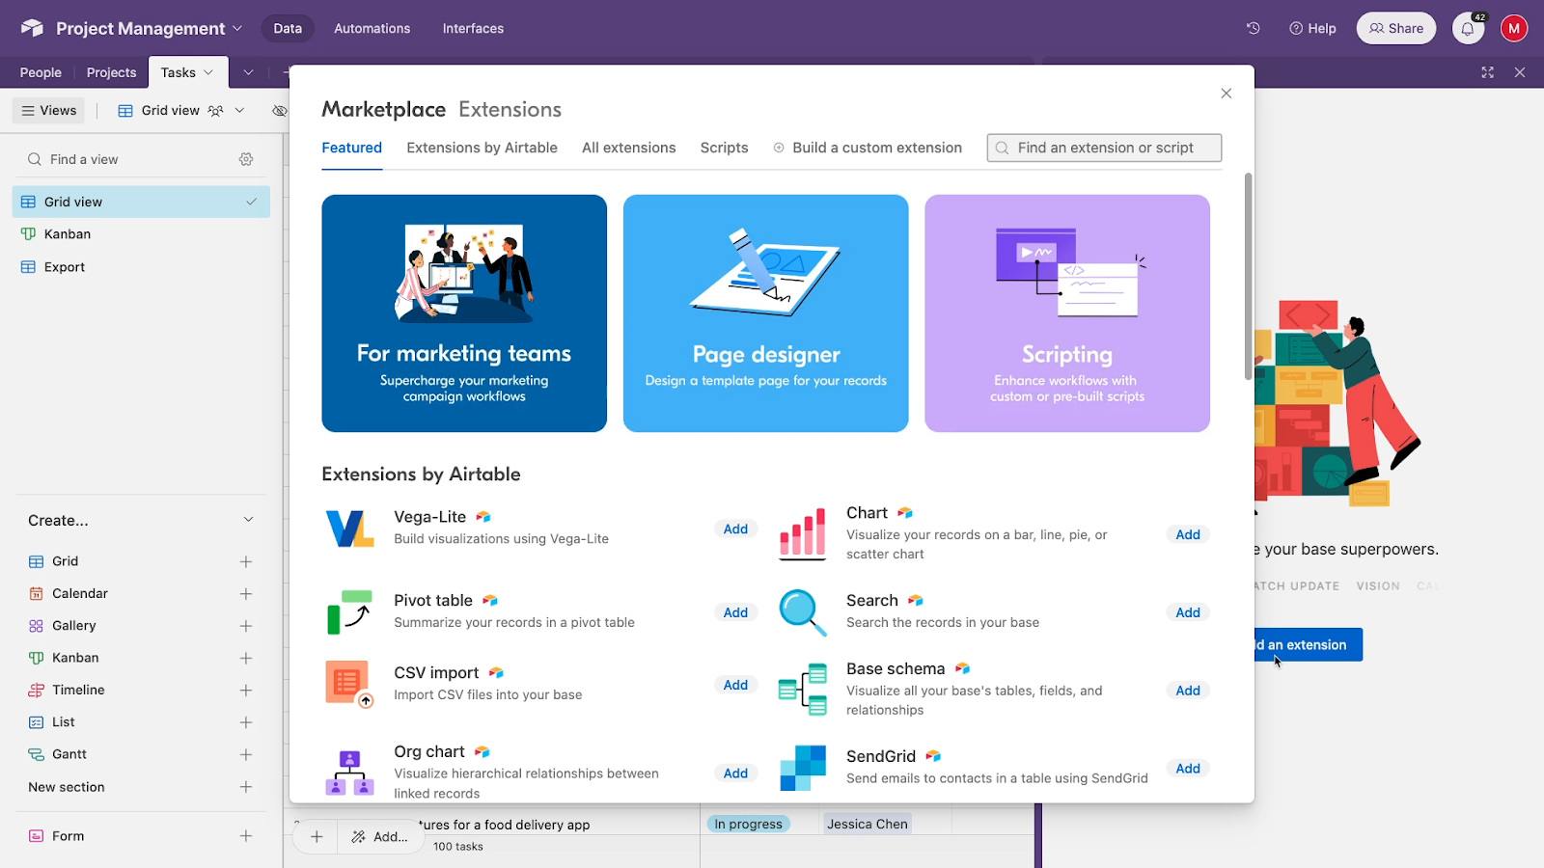Switch to the Automations tab
Screen dimensions: 1544x868
tap(372, 28)
